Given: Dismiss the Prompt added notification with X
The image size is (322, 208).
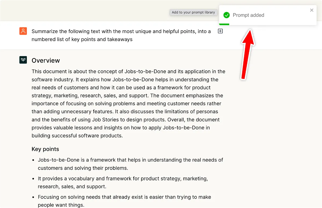Looking at the screenshot, I should point(312,10).
